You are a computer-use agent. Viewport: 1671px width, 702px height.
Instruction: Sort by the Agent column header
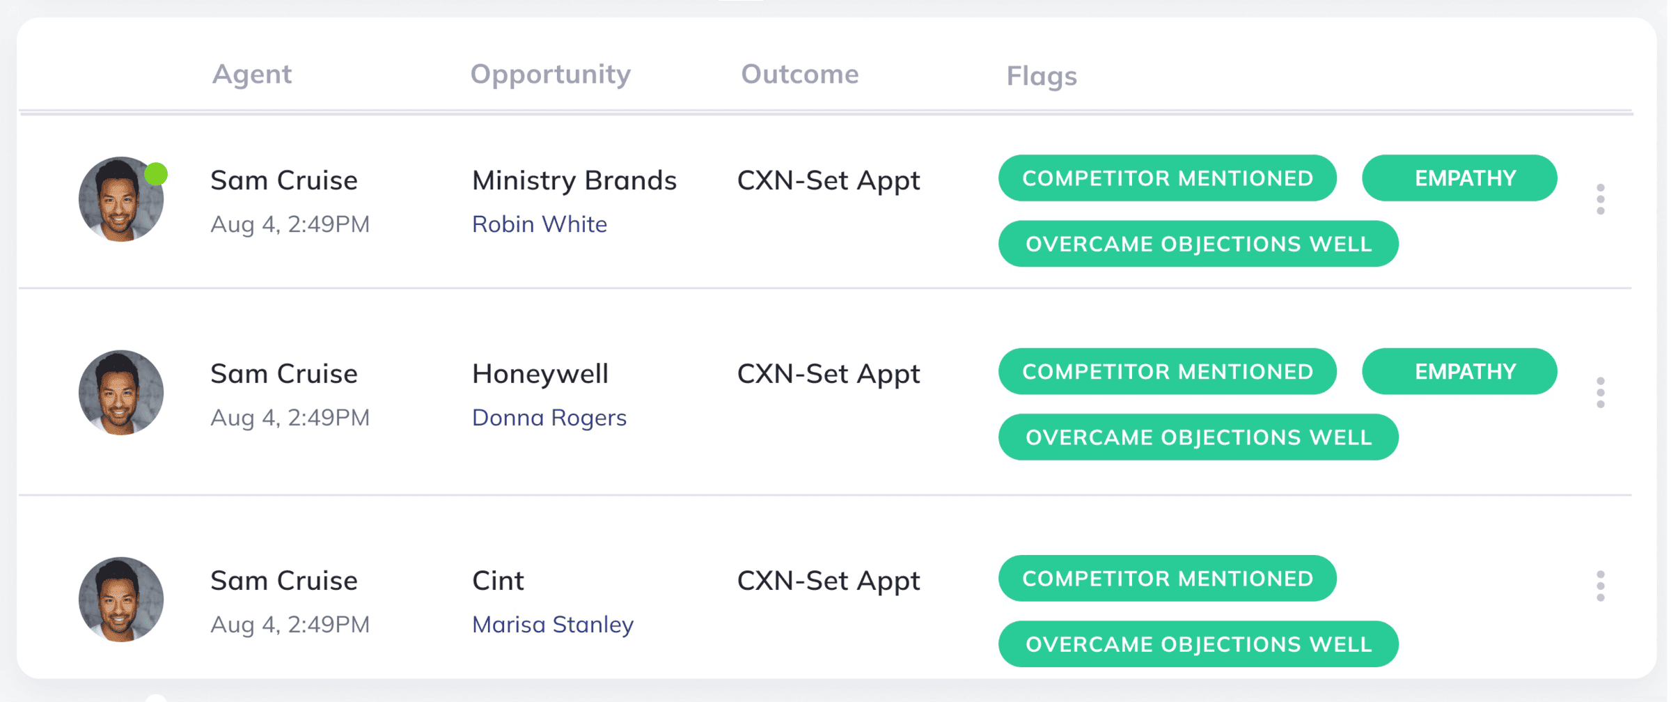click(251, 75)
